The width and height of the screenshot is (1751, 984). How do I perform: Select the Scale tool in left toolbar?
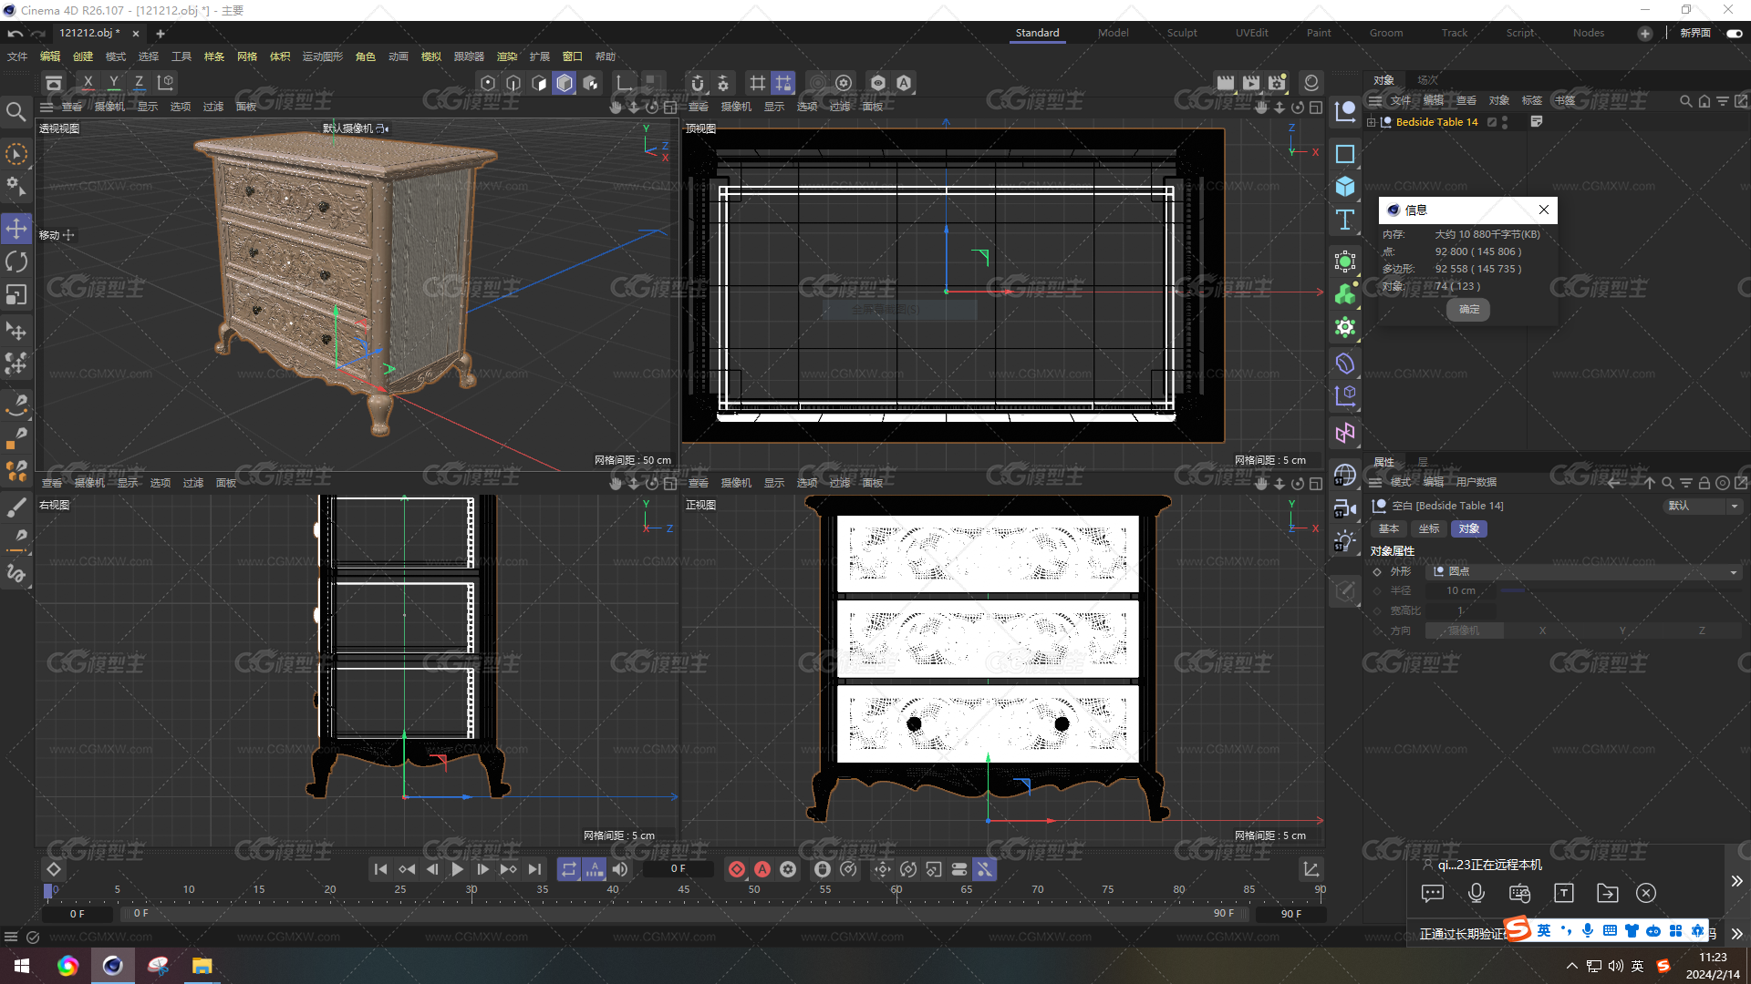click(16, 295)
